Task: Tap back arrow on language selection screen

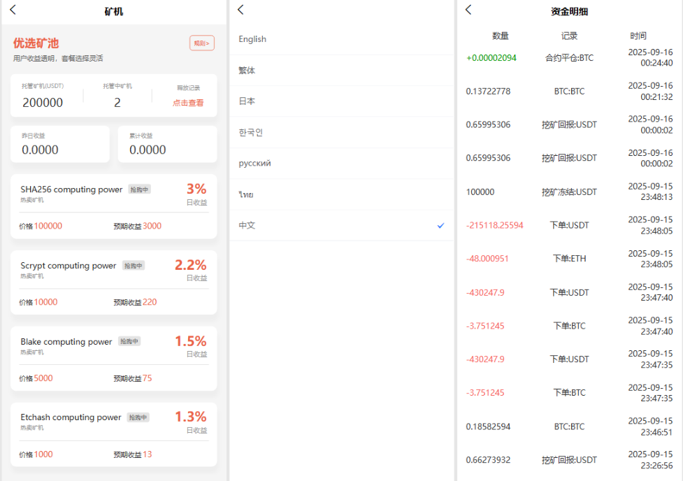Action: [x=240, y=10]
